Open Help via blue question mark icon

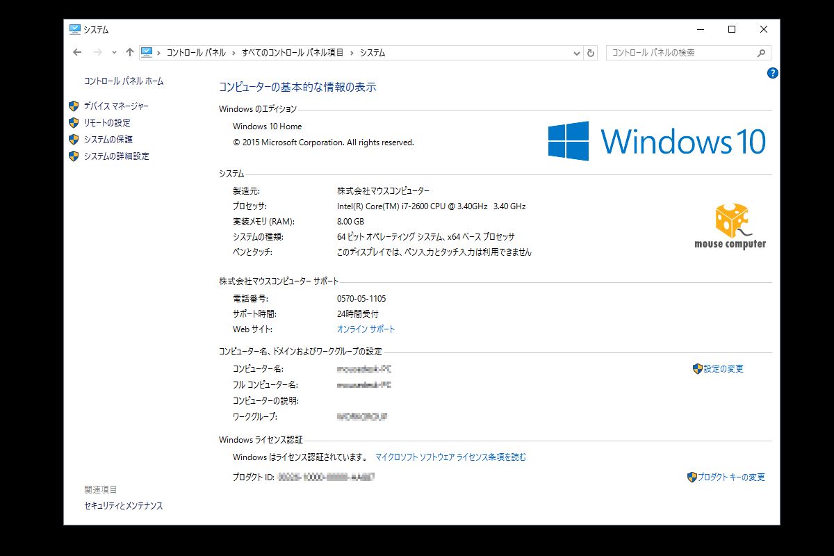pyautogui.click(x=772, y=73)
